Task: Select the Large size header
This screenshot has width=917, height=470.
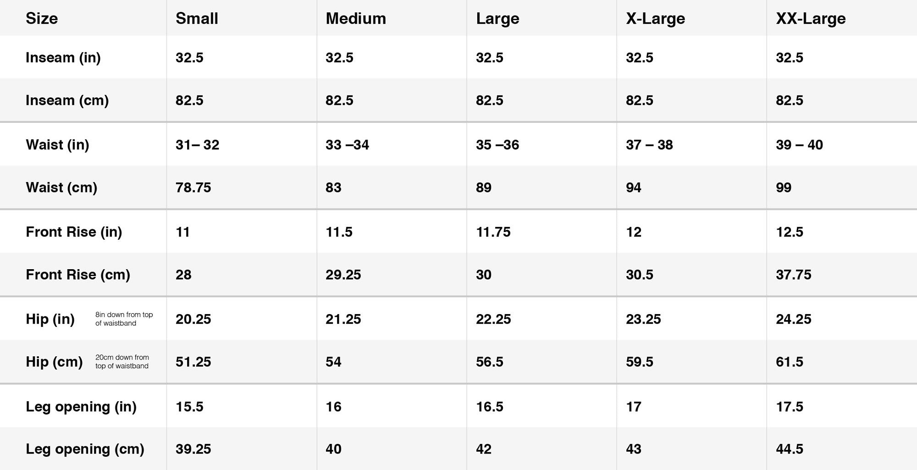Action: [497, 19]
